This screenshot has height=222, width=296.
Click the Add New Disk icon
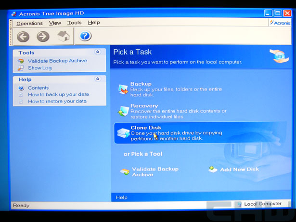pyautogui.click(x=213, y=170)
